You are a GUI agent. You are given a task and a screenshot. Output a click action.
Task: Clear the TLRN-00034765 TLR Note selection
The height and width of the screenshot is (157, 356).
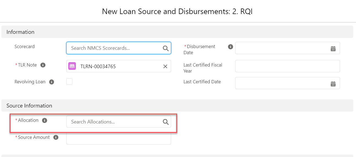coord(165,66)
